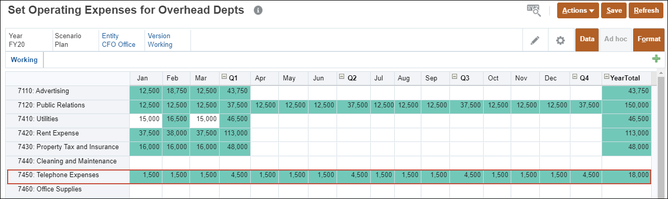Click the Rent Expense Feb cell 38,000
This screenshot has height=199, width=668.
(x=176, y=134)
